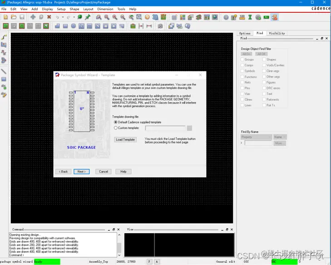Click the 123 ruler icon

pos(242,17)
